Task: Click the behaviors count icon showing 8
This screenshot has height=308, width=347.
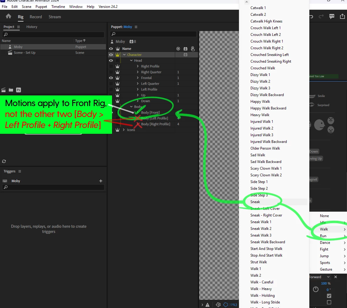Action: 133,41
